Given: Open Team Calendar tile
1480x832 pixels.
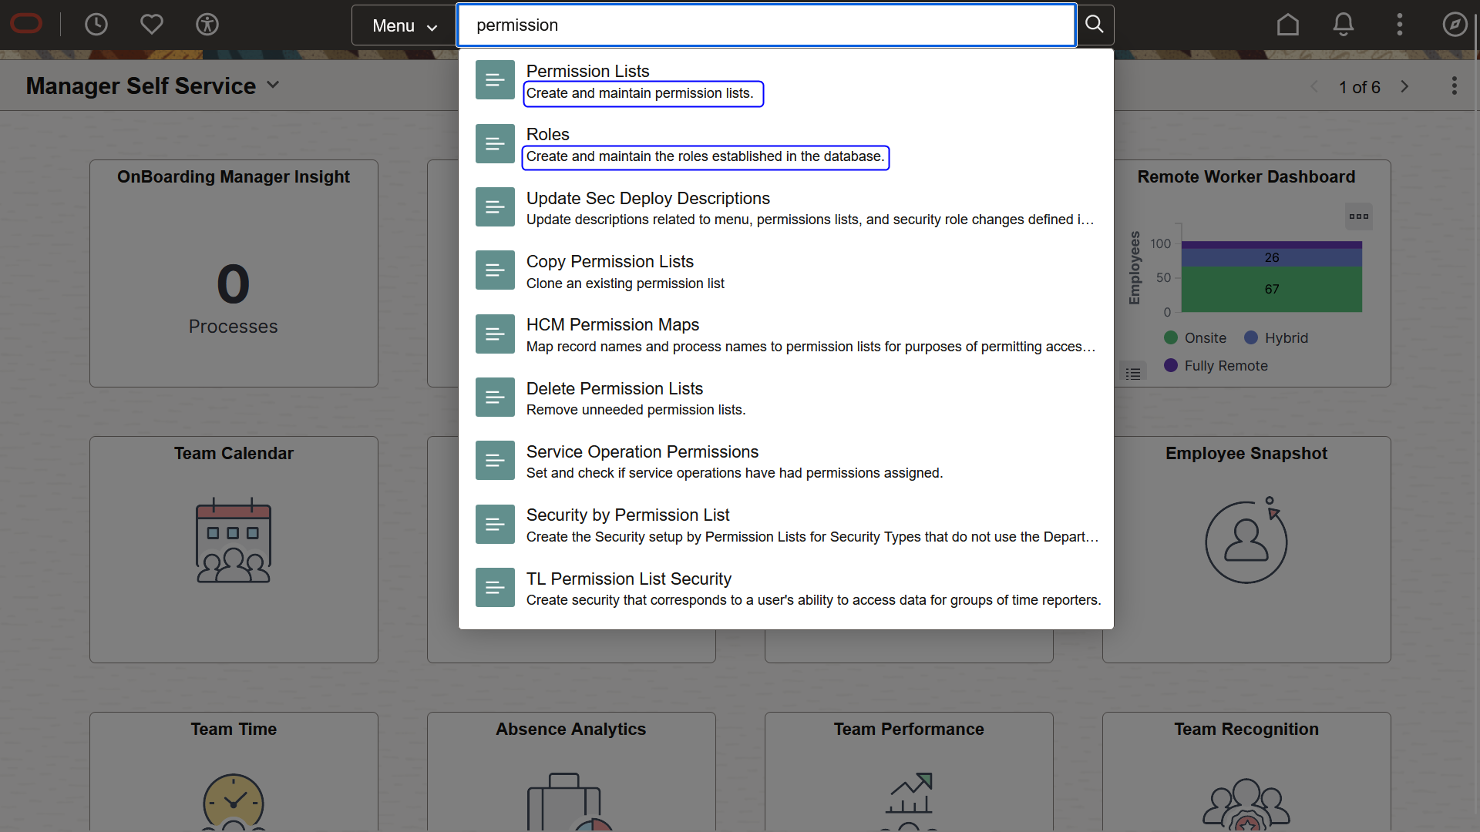Looking at the screenshot, I should [x=234, y=549].
